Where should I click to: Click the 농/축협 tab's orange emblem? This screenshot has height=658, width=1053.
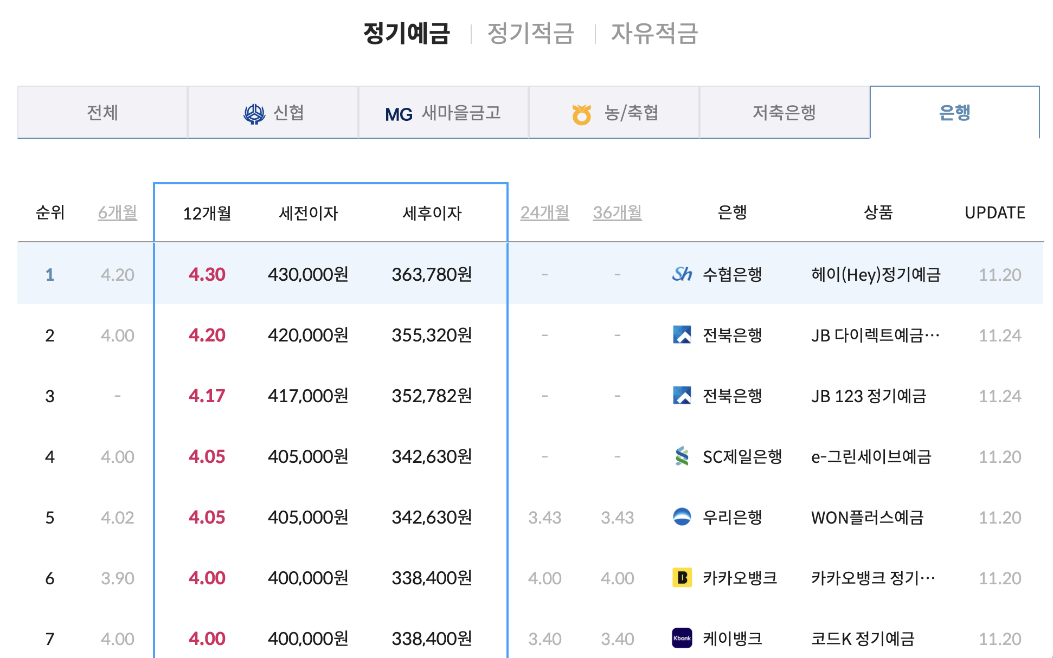pos(582,114)
